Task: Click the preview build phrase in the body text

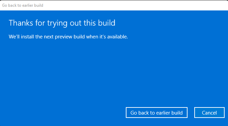Action: tap(70, 37)
